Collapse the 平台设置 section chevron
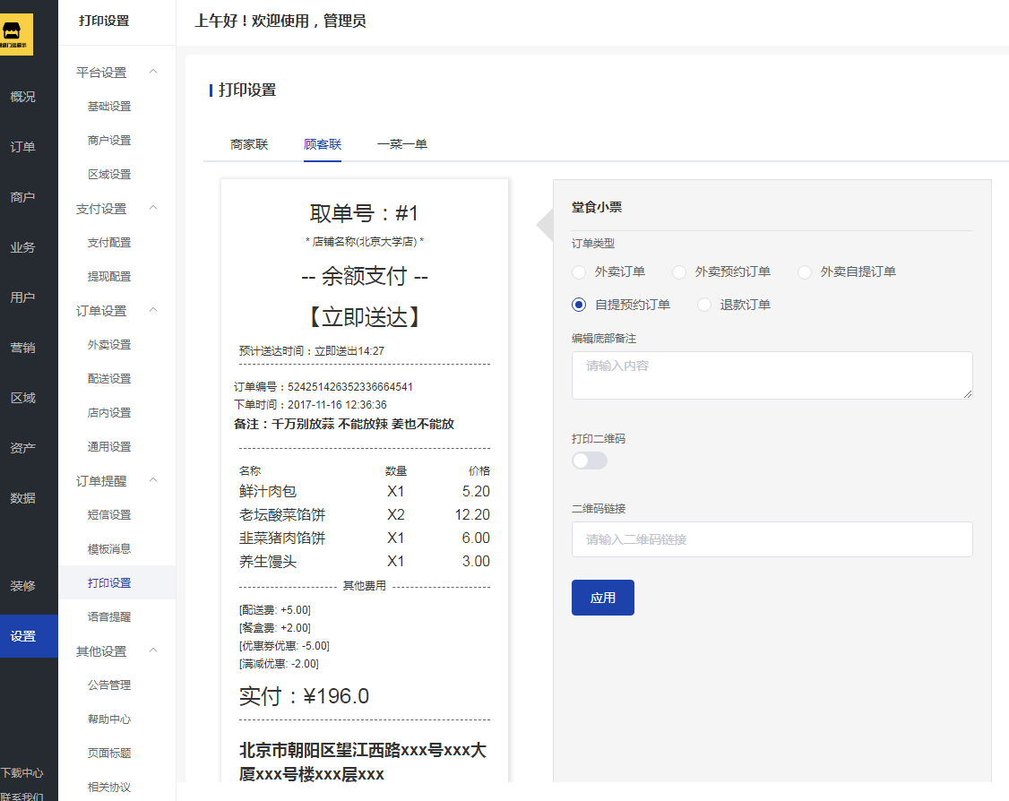This screenshot has height=801, width=1009. (153, 72)
